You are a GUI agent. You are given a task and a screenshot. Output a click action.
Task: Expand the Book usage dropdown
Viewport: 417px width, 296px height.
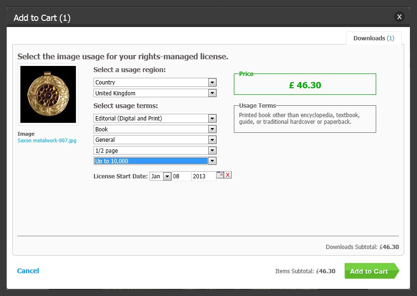tap(212, 129)
